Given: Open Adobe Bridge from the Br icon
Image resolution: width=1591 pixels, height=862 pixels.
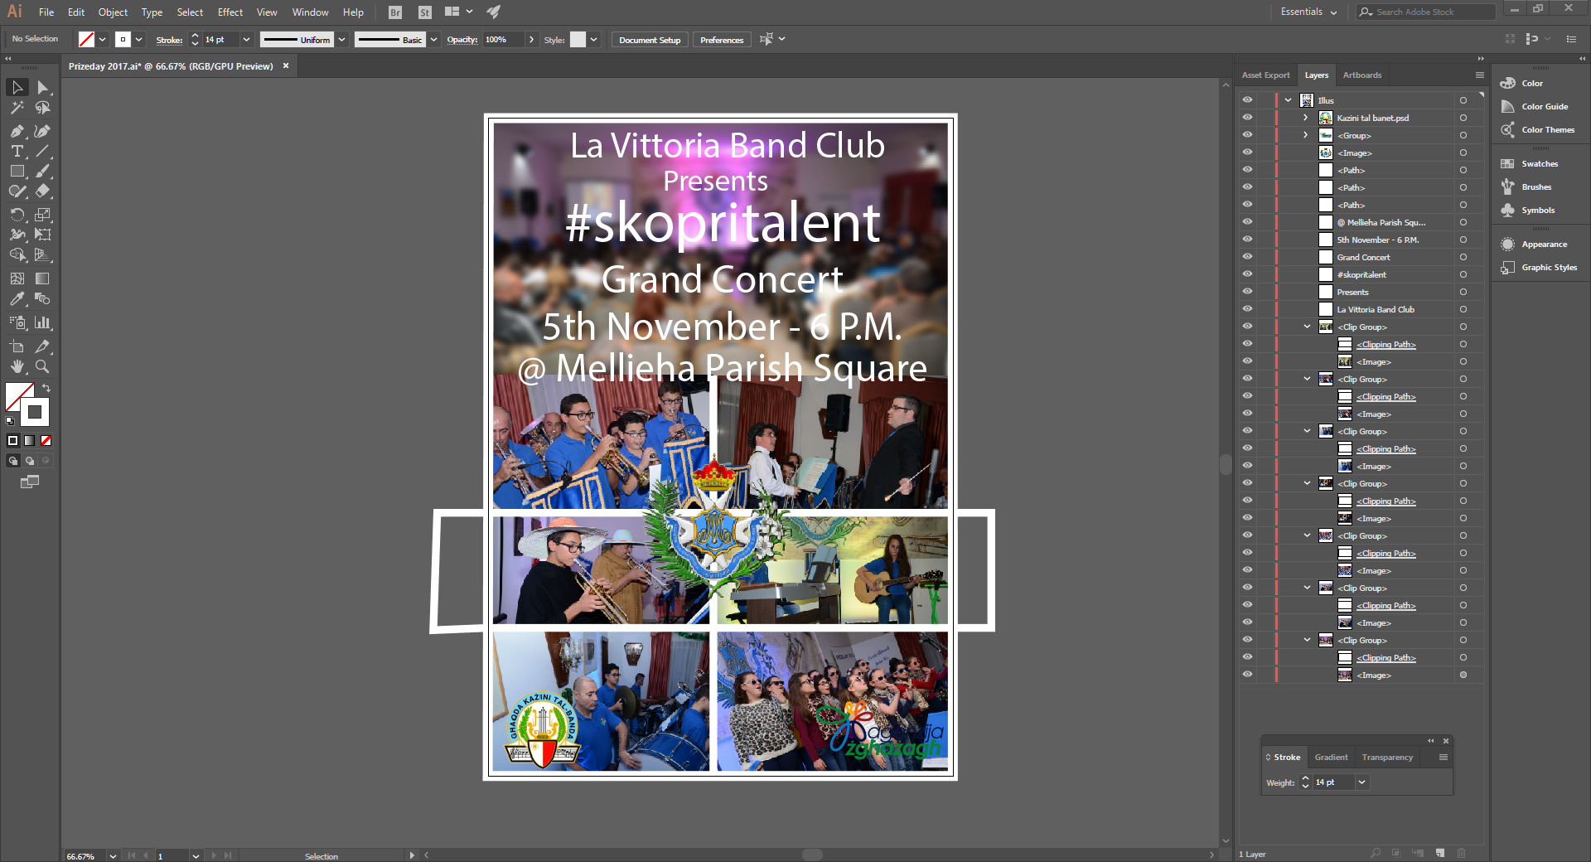Looking at the screenshot, I should [x=395, y=12].
